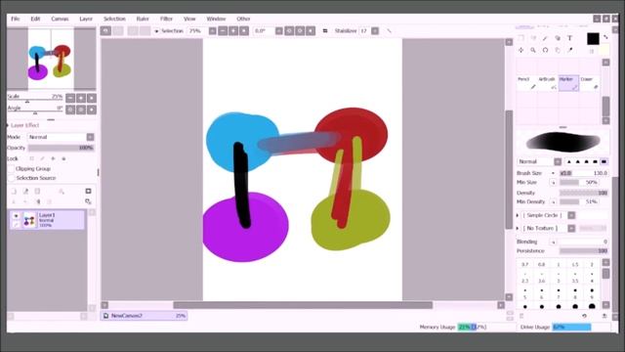Click the navigator scale plus button
625x352 pixels.
coord(81,98)
